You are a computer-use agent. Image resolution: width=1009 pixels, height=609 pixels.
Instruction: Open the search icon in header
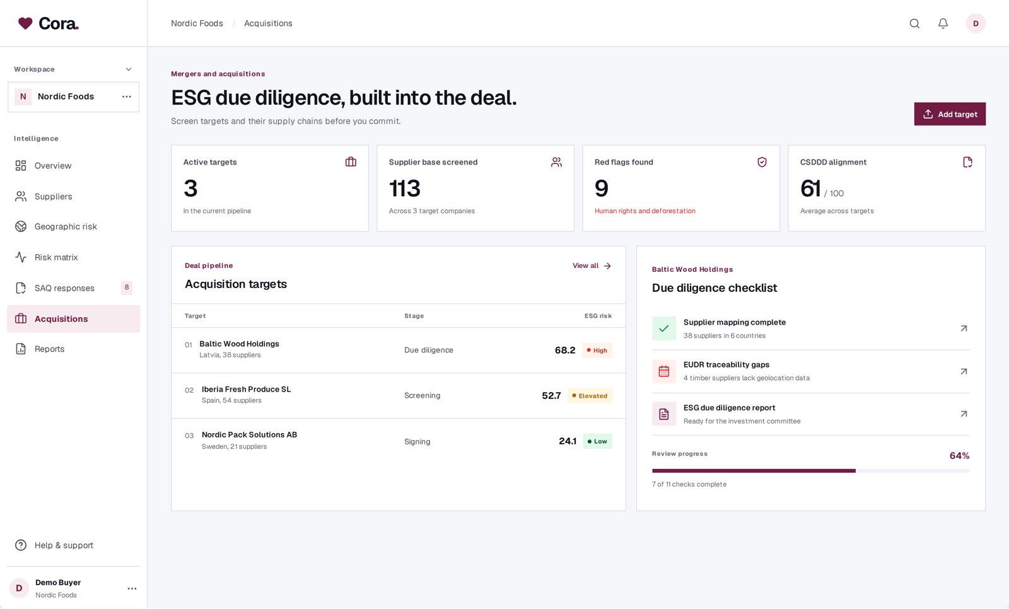(914, 23)
